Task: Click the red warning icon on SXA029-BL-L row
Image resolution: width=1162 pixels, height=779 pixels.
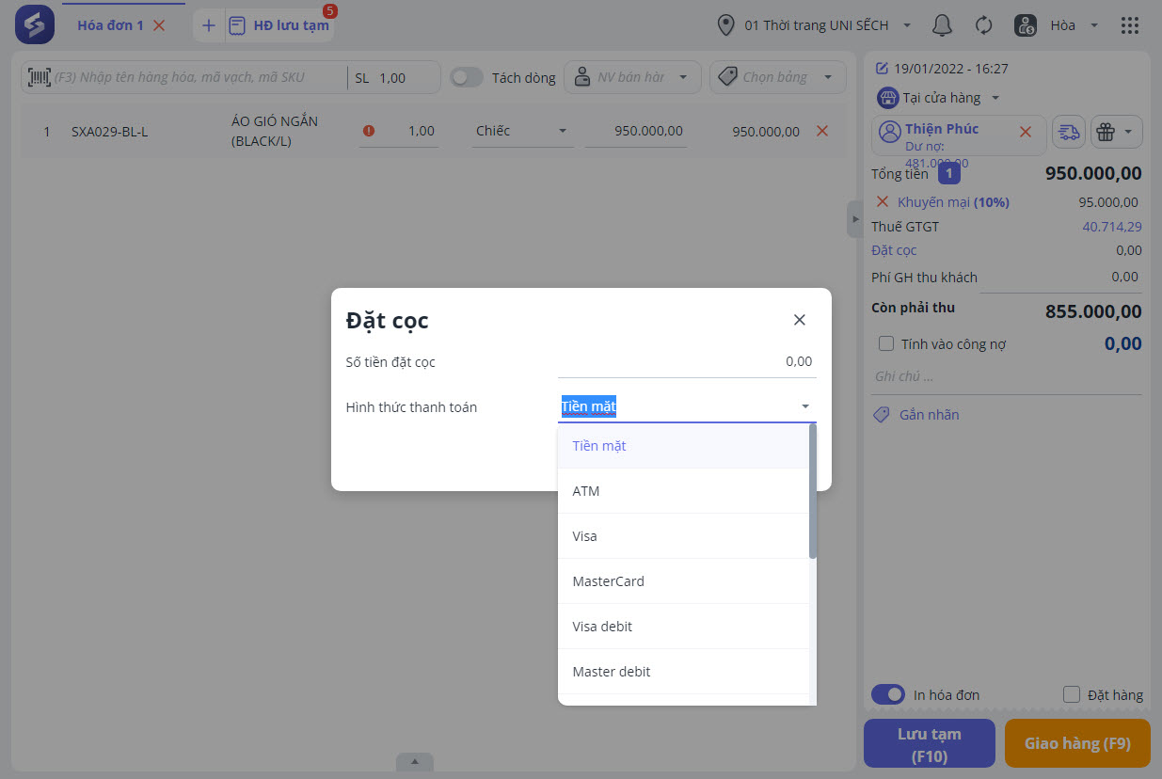Action: pos(368,131)
